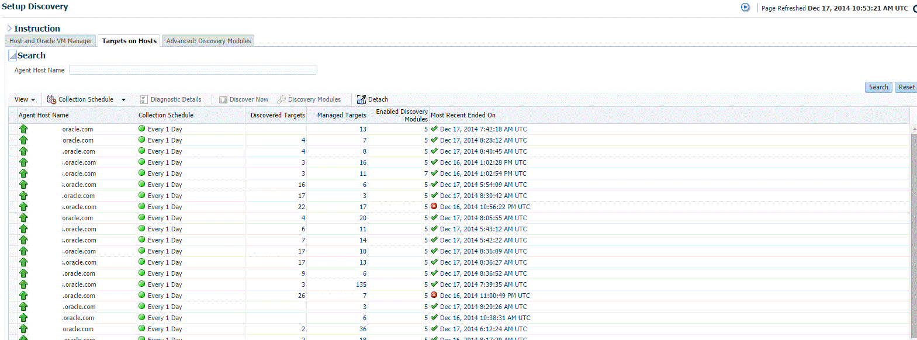The image size is (917, 340).
Task: Open Discovery Modules from toolbar
Action: (309, 99)
